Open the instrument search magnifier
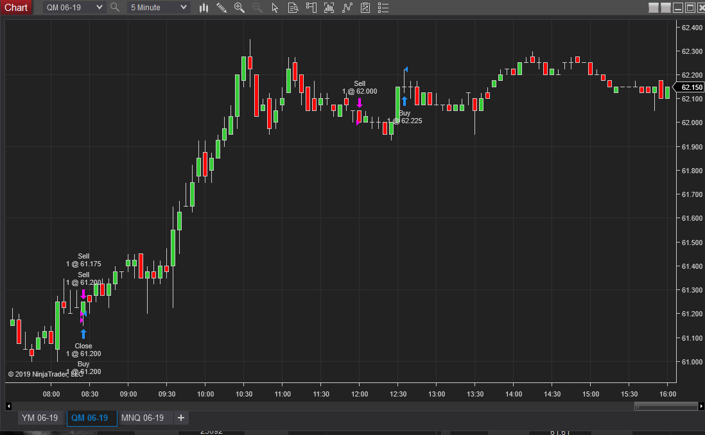Image resolution: width=705 pixels, height=435 pixels. click(x=115, y=7)
